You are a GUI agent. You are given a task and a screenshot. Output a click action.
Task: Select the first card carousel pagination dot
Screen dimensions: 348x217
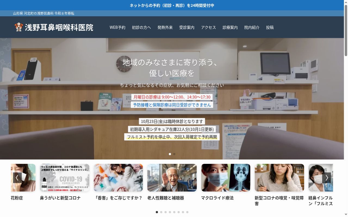click(157, 212)
